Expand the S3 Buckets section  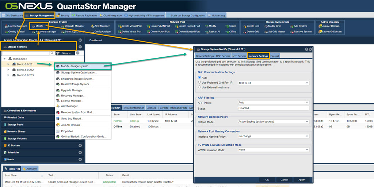(80, 145)
